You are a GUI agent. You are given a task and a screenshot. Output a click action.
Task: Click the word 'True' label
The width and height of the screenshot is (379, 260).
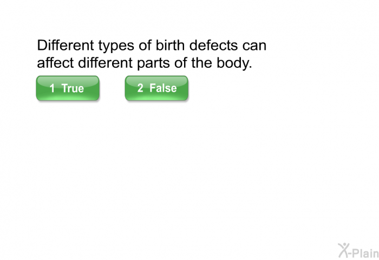(73, 88)
